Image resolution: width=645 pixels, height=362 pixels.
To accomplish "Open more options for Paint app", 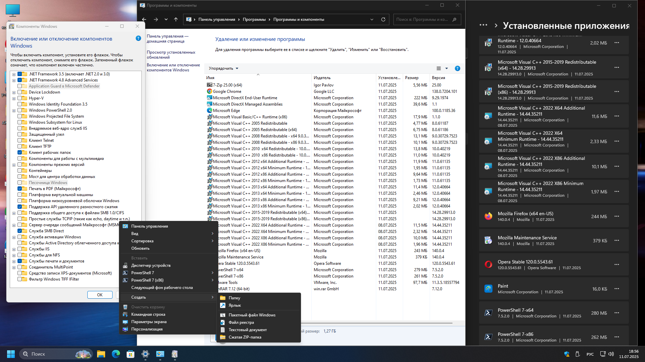I will click(617, 289).
